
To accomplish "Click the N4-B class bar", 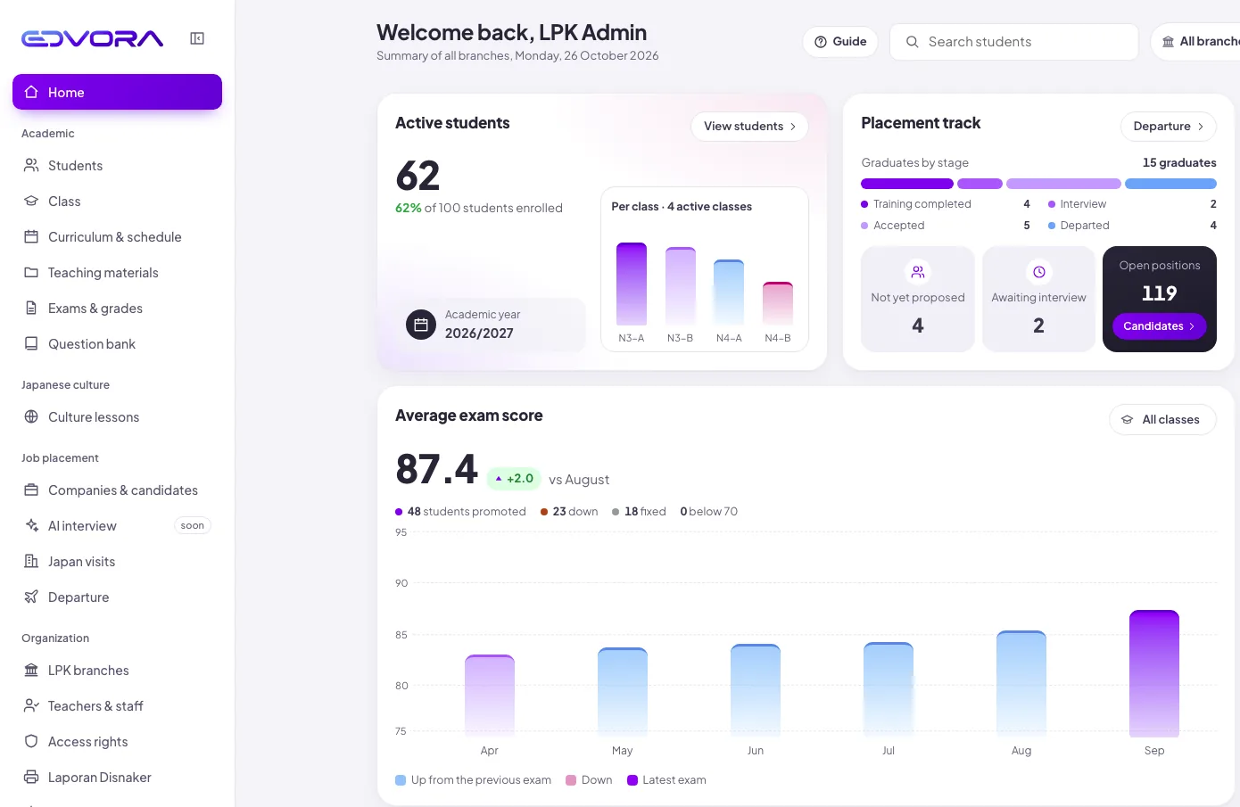I will click(x=778, y=303).
